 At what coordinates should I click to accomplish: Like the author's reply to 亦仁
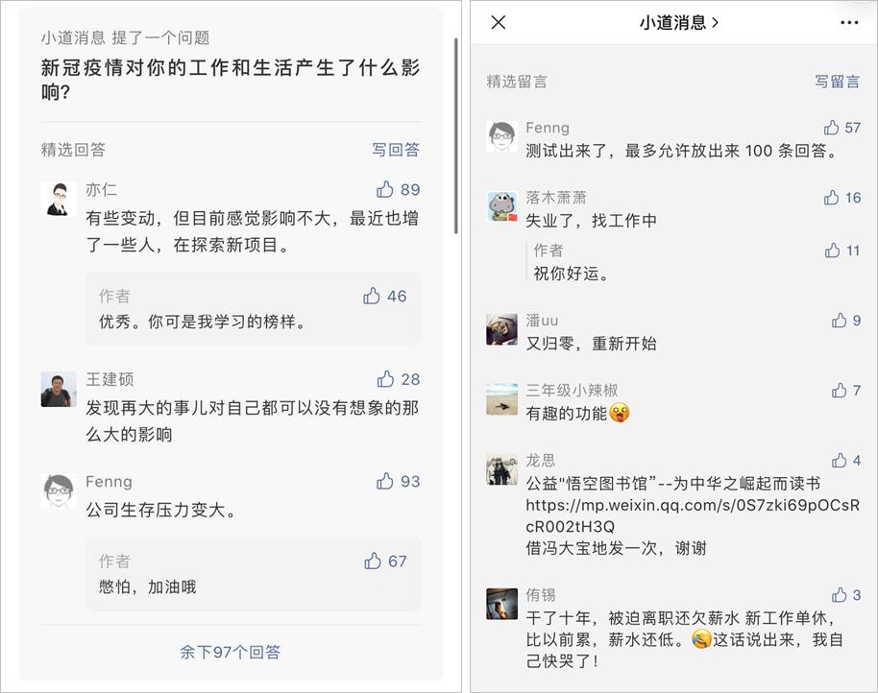[x=372, y=296]
